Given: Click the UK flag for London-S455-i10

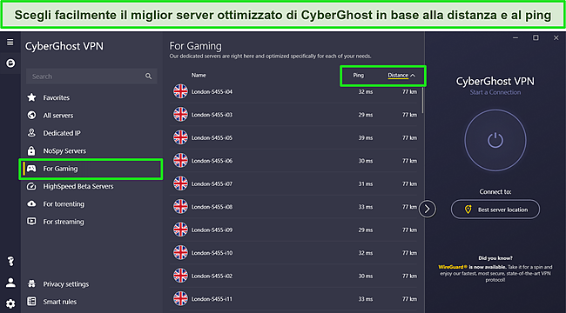Looking at the screenshot, I should pyautogui.click(x=180, y=253).
